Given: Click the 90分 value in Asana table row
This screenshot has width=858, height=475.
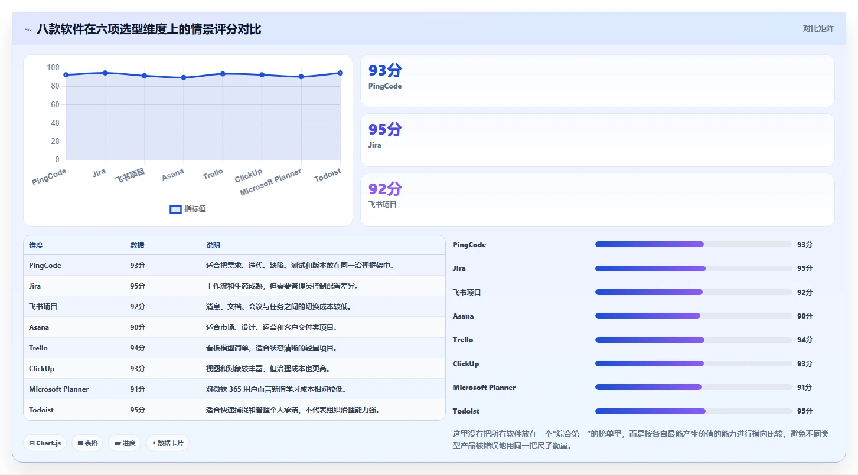Looking at the screenshot, I should [x=138, y=327].
